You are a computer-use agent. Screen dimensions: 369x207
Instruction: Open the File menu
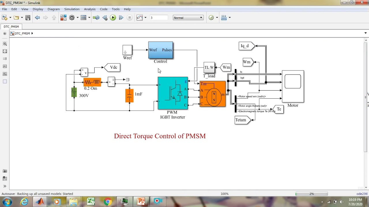(5, 9)
